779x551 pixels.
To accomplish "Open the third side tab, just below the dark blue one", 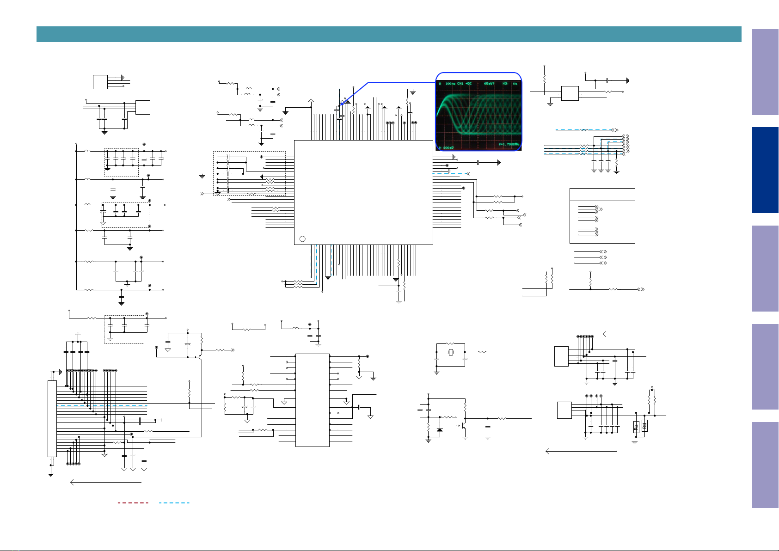I will (x=765, y=269).
